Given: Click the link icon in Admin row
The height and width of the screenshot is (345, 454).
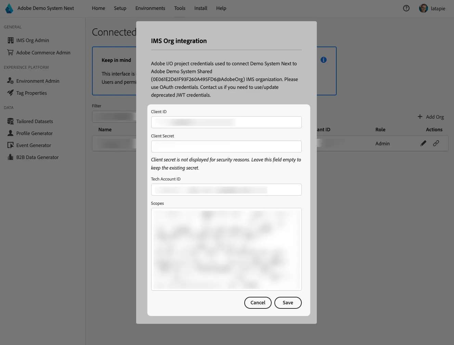Looking at the screenshot, I should coord(436,143).
